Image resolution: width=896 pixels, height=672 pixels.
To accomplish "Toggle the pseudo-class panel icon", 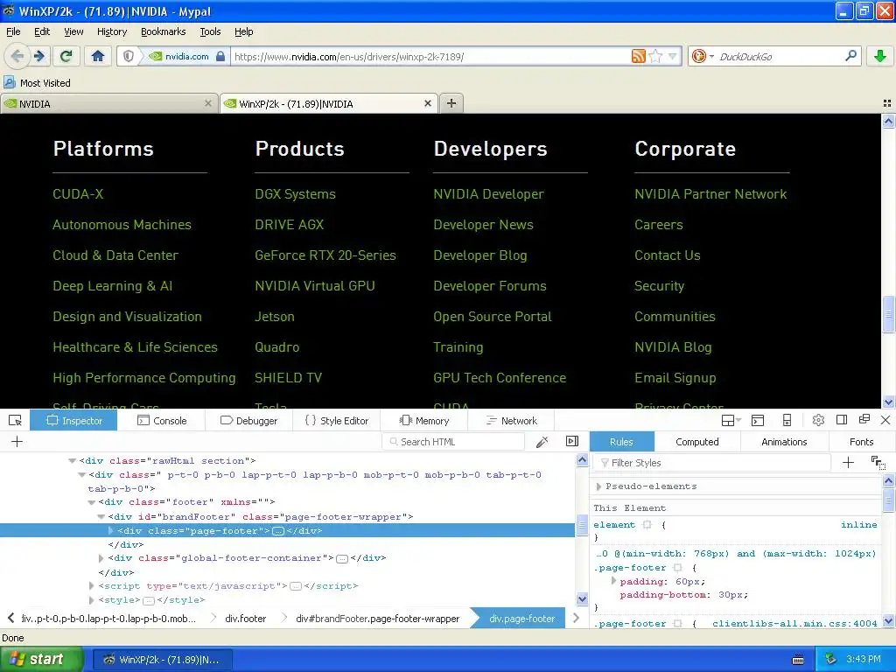I will coord(878,463).
